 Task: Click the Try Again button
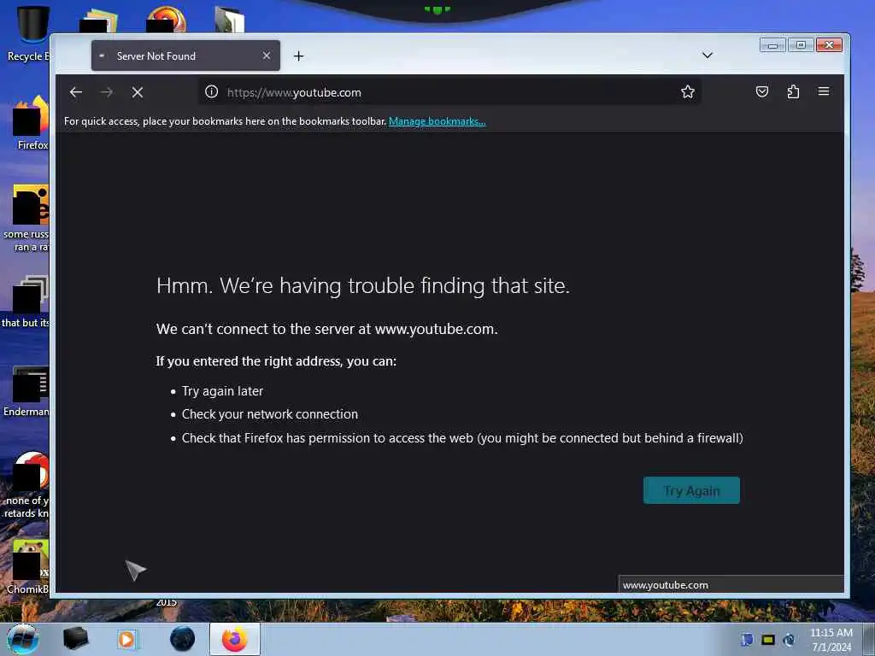691,490
